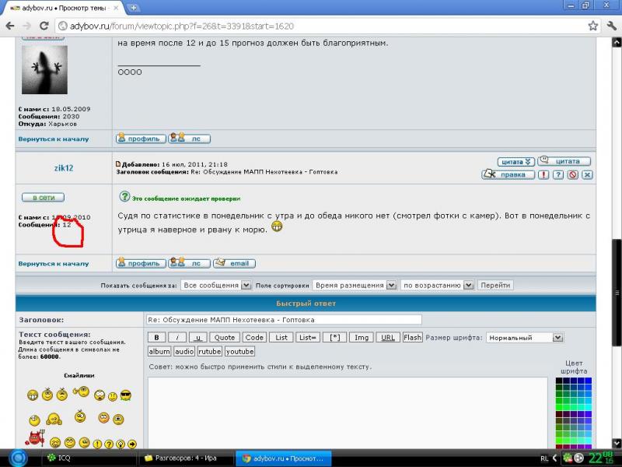Open a new browser tab
This screenshot has height=467, width=622.
point(134,7)
